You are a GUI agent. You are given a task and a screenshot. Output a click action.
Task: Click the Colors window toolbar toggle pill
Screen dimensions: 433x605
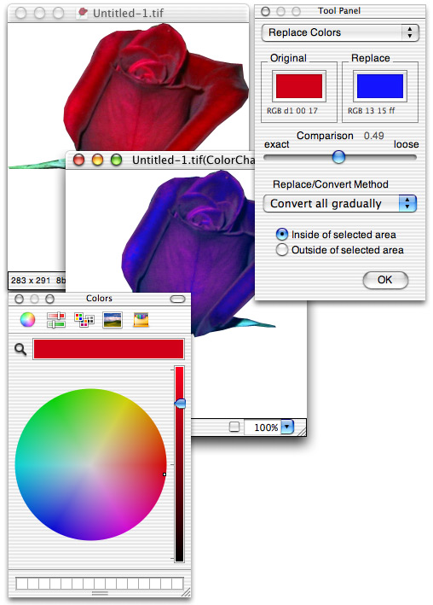click(x=178, y=299)
